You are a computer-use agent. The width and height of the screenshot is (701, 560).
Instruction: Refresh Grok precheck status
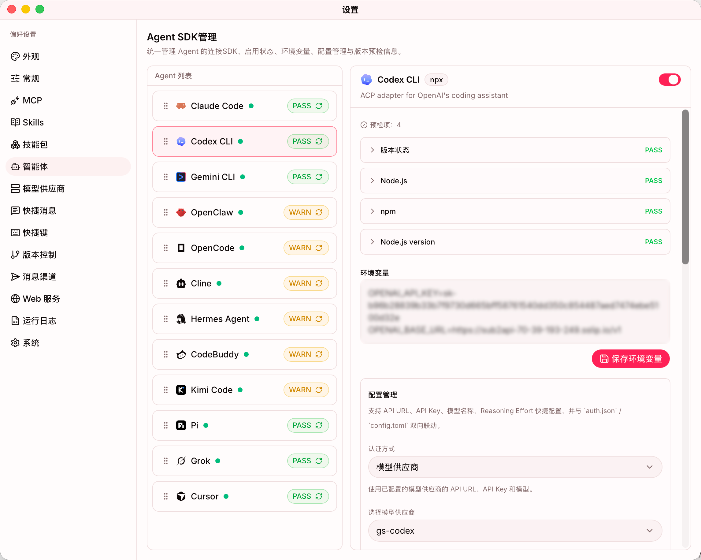click(319, 461)
